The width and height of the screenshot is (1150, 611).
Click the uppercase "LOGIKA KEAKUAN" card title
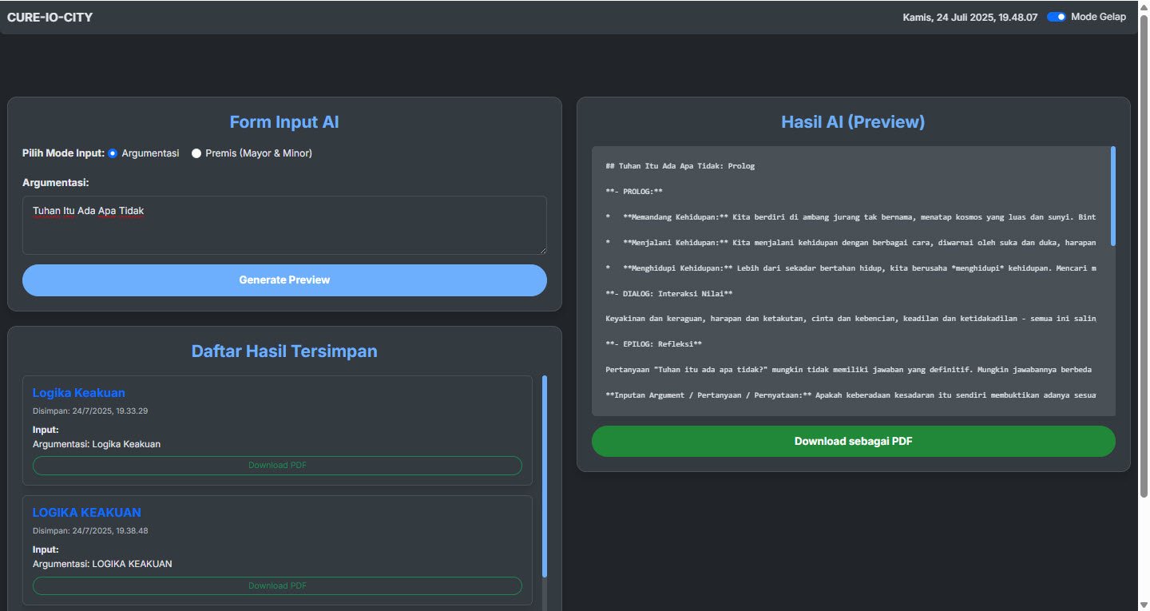[x=86, y=513]
